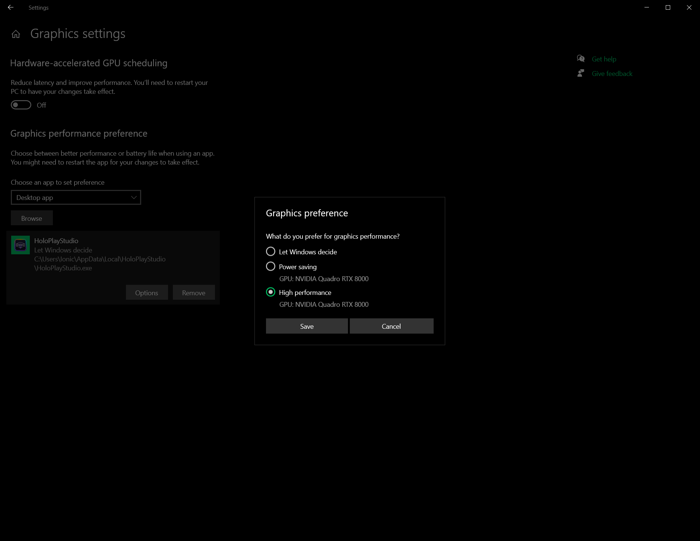The width and height of the screenshot is (700, 541).
Task: Select the Power saving radio option
Action: pos(271,267)
